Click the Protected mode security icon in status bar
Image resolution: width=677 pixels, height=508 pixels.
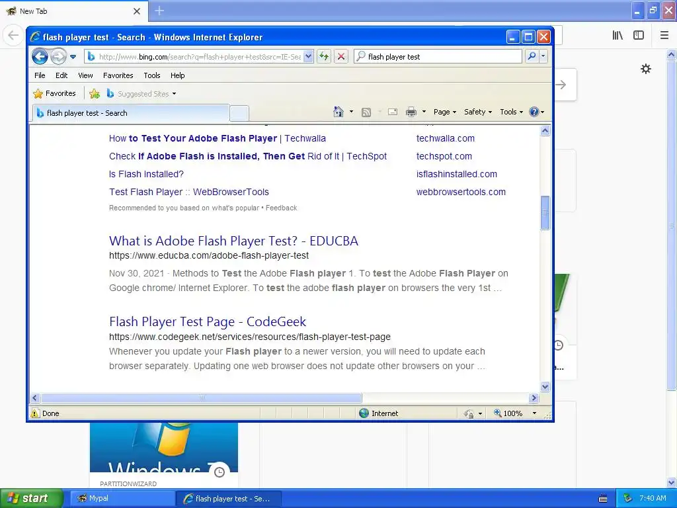pyautogui.click(x=469, y=413)
